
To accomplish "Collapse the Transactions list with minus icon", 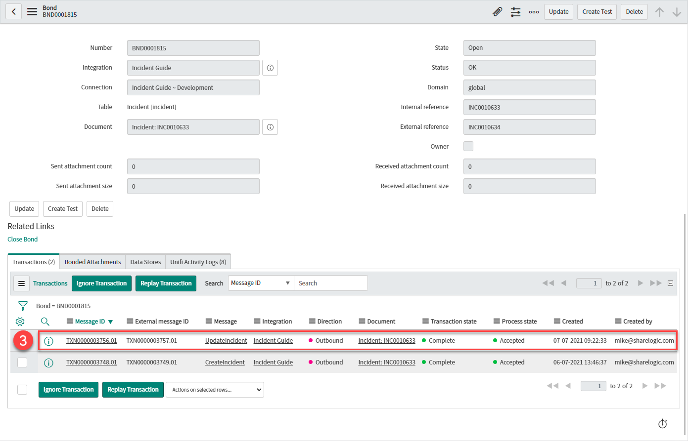I will pos(671,283).
